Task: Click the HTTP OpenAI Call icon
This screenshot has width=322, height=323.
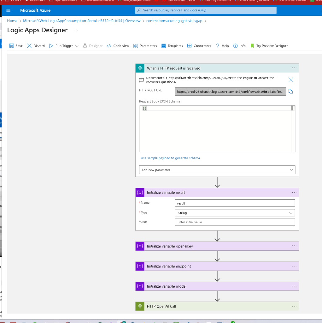Action: pyautogui.click(x=140, y=306)
